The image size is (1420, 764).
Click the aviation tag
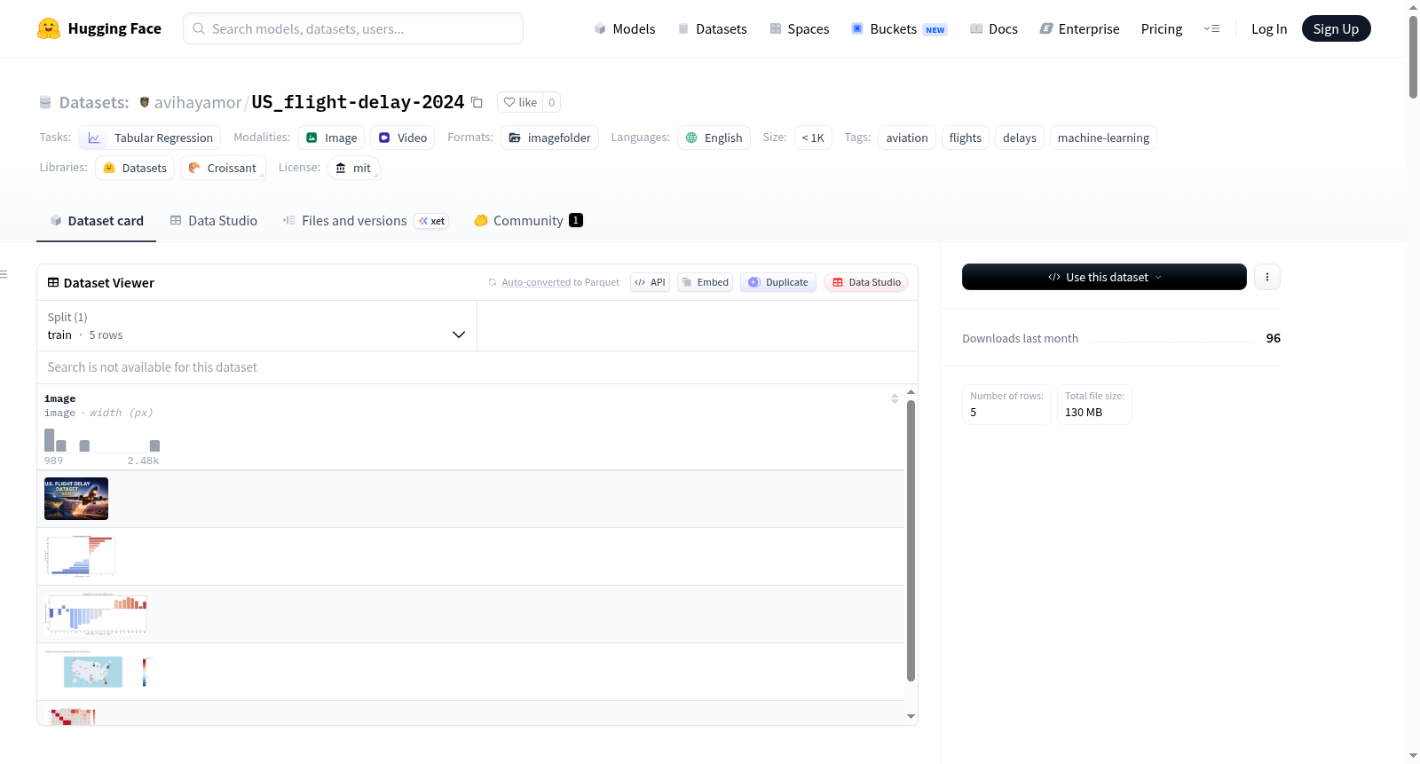pos(907,138)
